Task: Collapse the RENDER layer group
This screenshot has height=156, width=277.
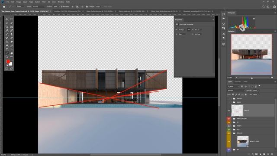Action: pos(232,133)
